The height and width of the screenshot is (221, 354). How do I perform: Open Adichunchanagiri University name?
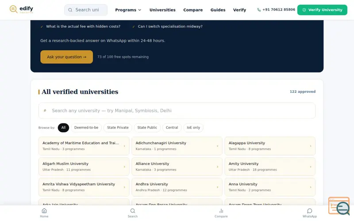coord(161,143)
